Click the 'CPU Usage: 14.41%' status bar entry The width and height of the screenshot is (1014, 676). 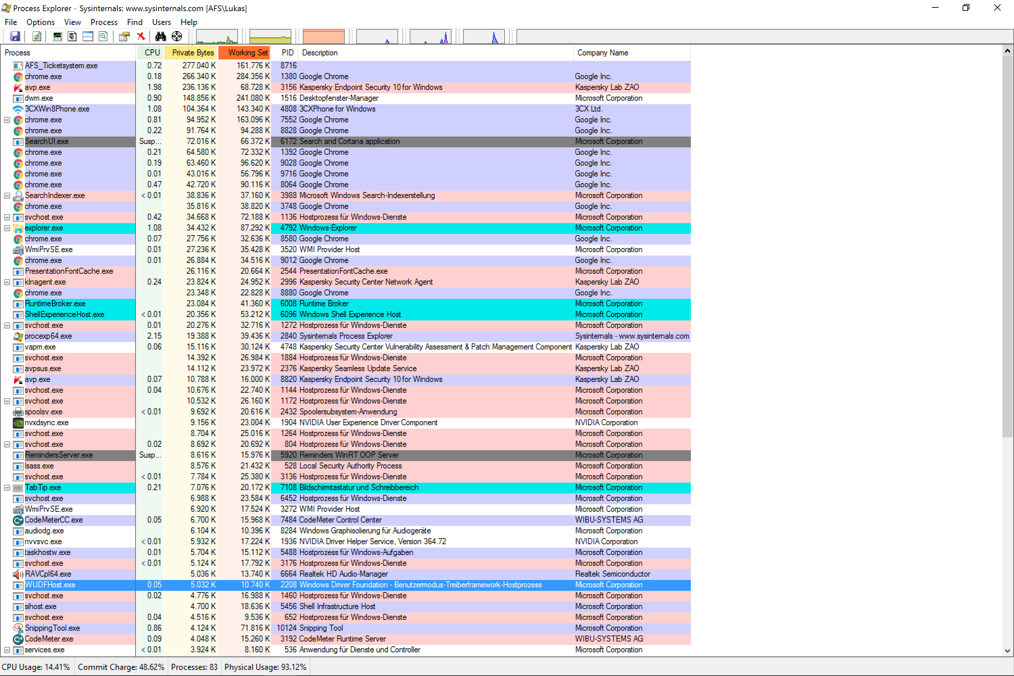(36, 667)
